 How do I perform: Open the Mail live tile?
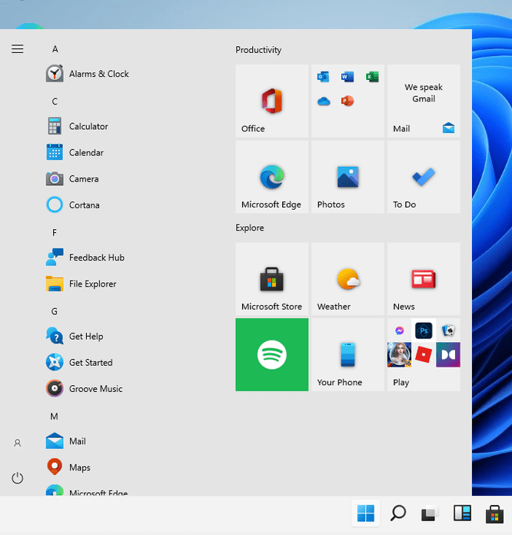coord(423,101)
